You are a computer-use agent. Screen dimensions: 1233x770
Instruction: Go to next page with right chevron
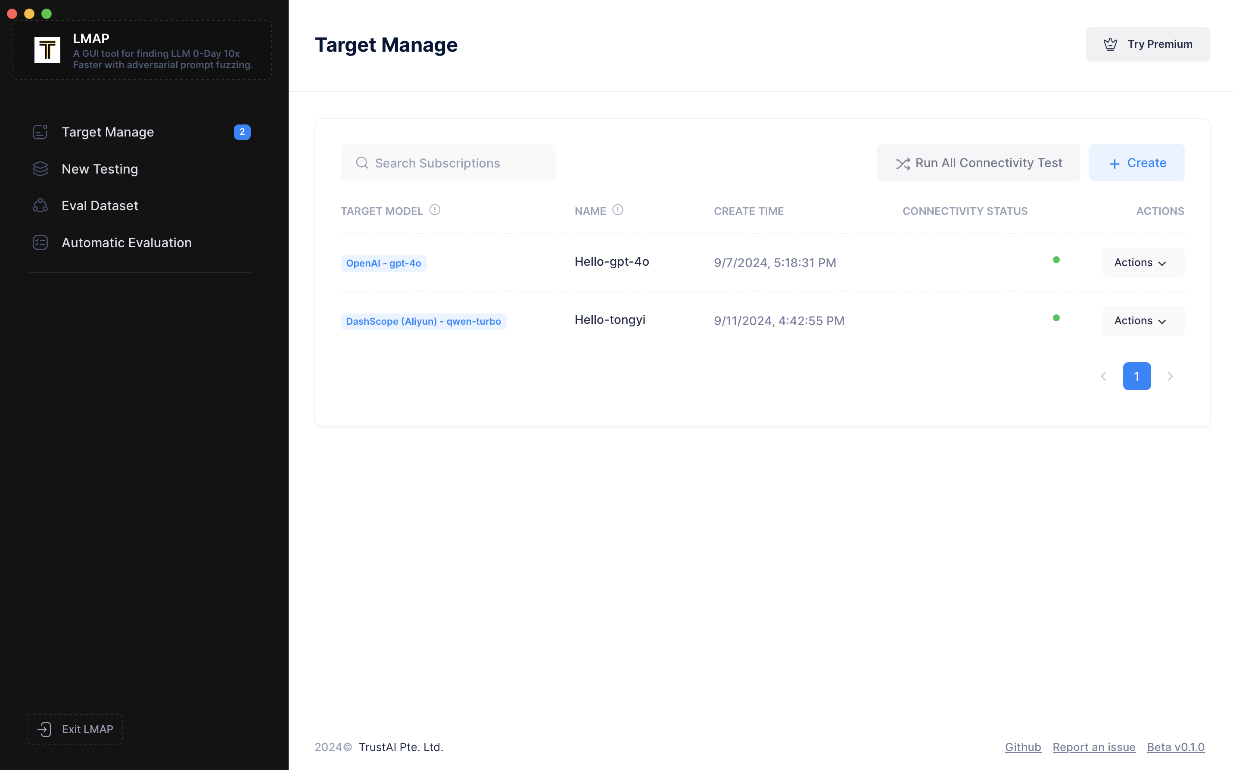pos(1170,376)
